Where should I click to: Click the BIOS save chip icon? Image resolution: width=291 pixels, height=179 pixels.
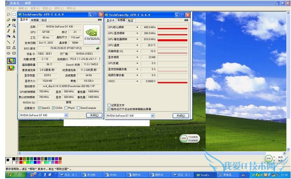point(98,48)
